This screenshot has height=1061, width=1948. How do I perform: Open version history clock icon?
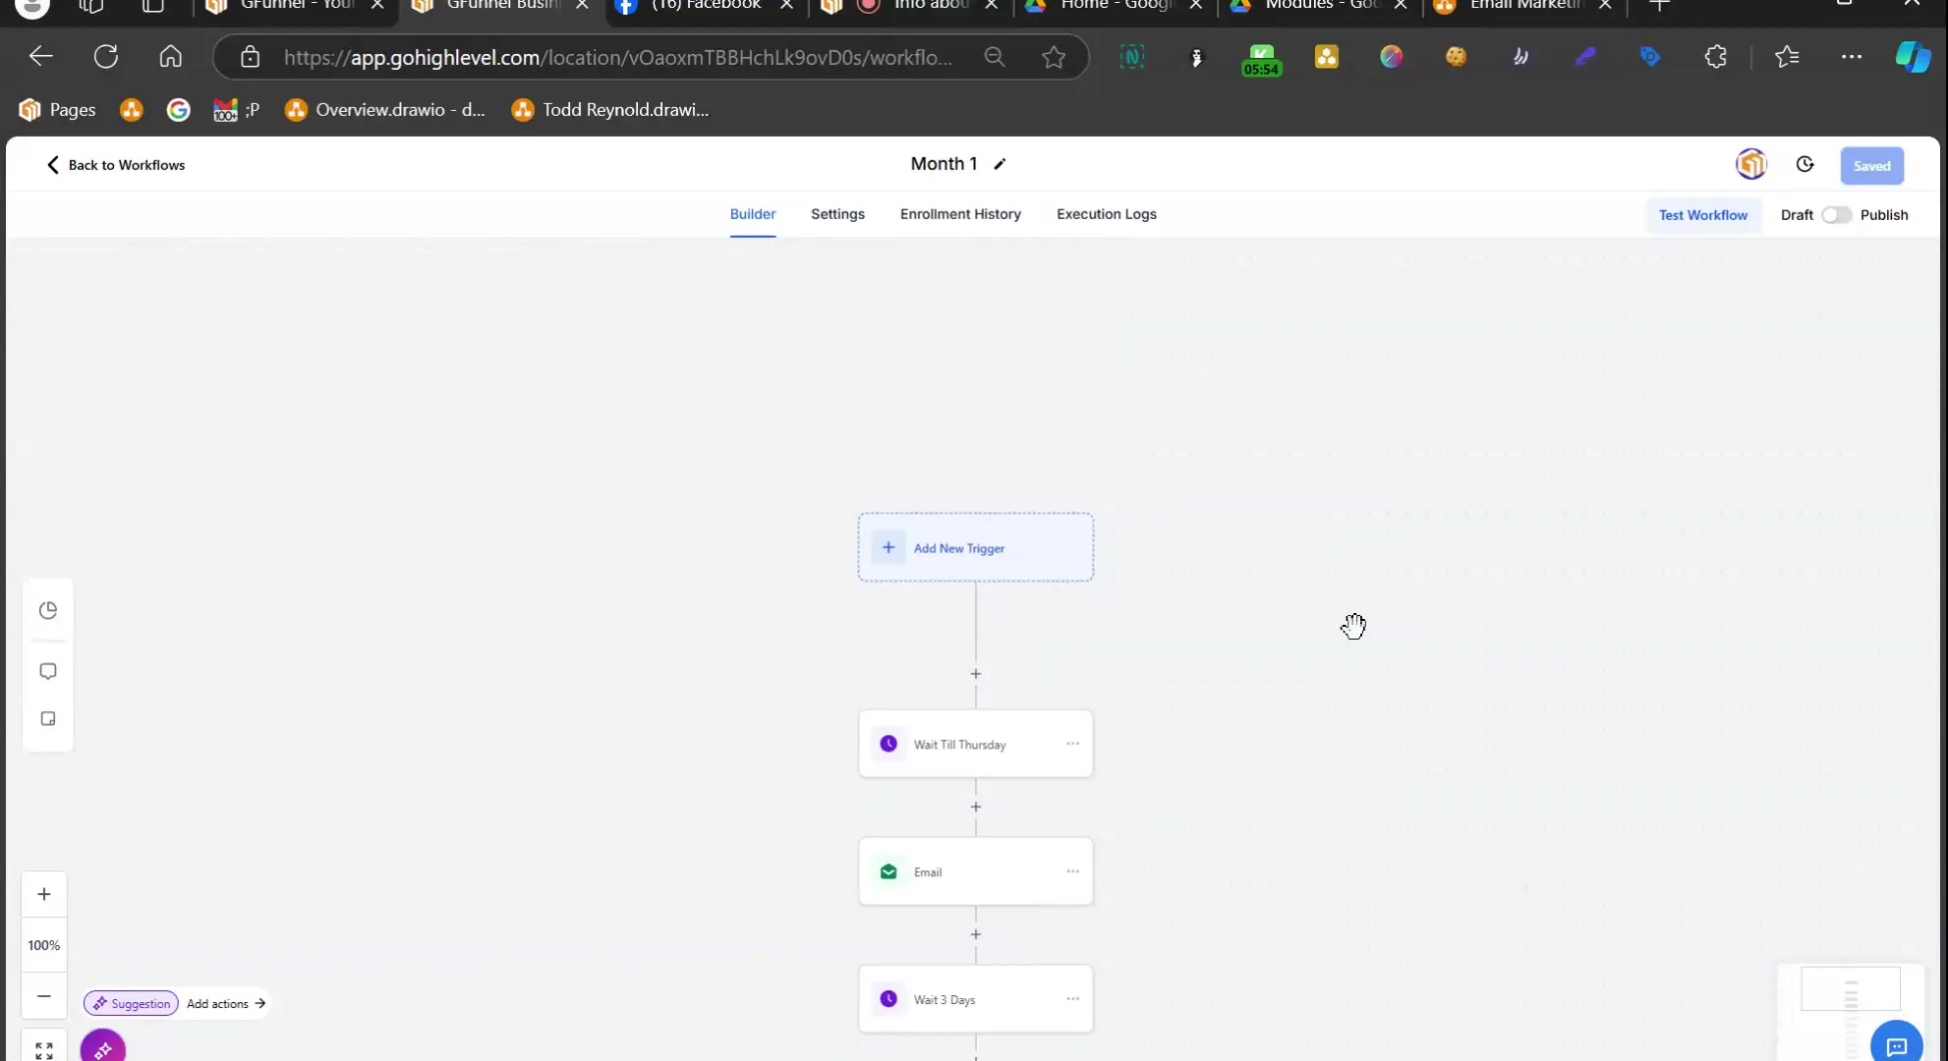coord(1805,165)
